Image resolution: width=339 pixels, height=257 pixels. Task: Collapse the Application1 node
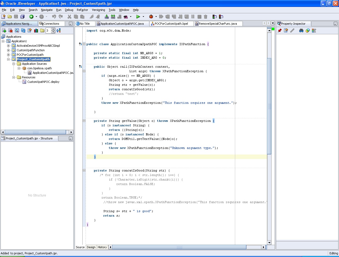3,41
